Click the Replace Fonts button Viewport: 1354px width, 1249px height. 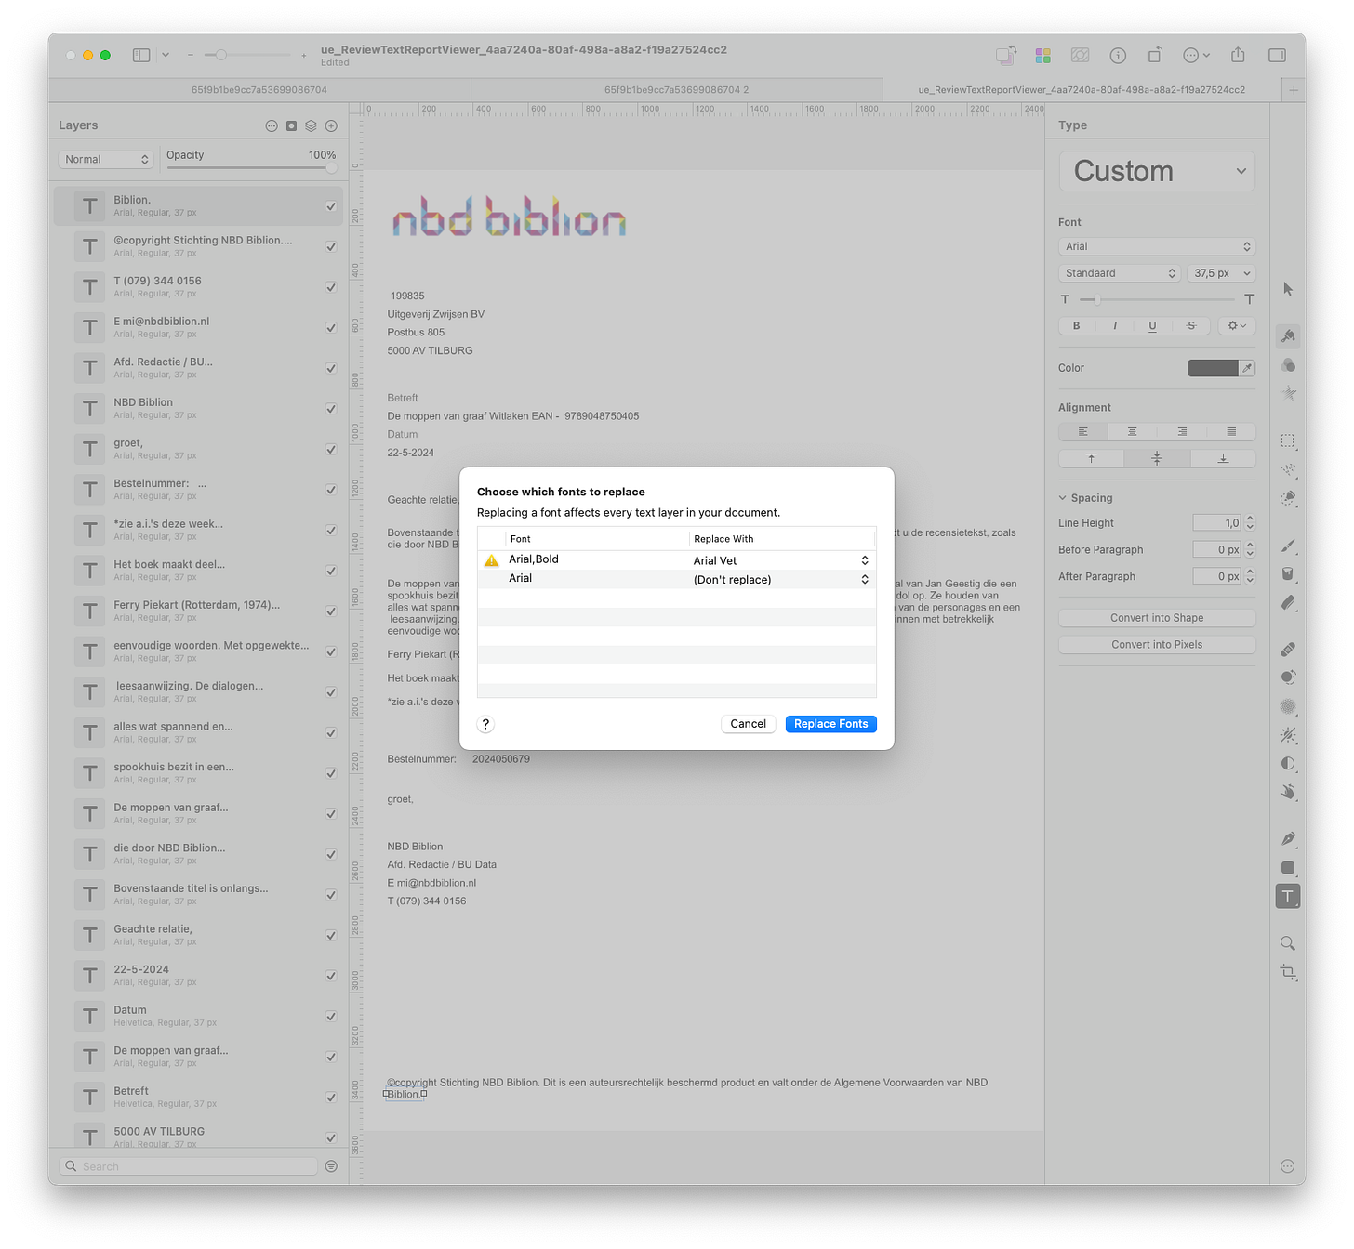coord(830,724)
